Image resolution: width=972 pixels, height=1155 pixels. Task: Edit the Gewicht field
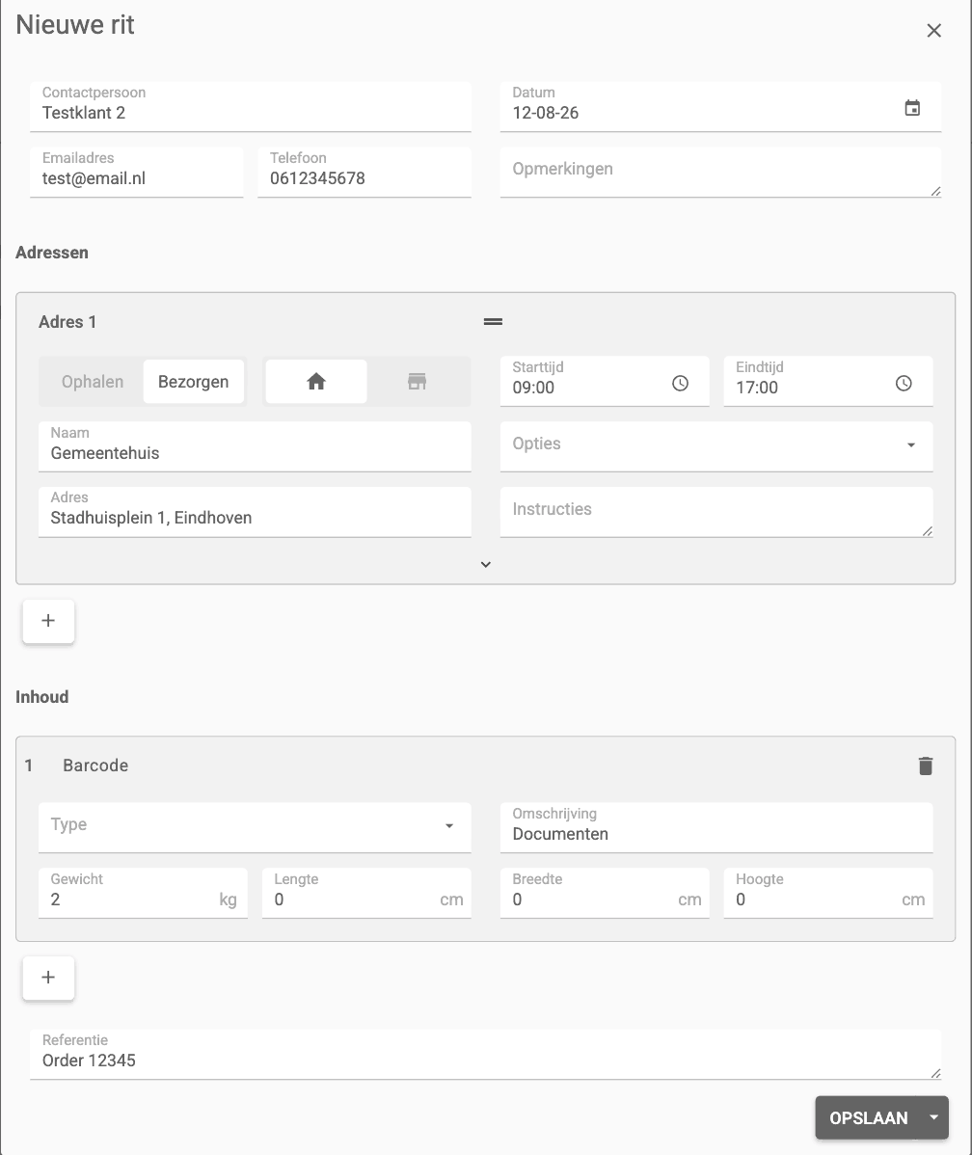[143, 893]
